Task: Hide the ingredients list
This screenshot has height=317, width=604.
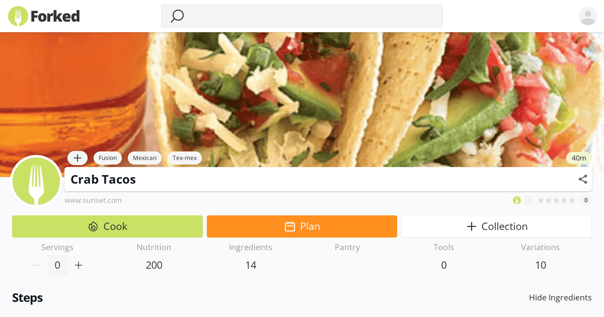Action: point(560,297)
